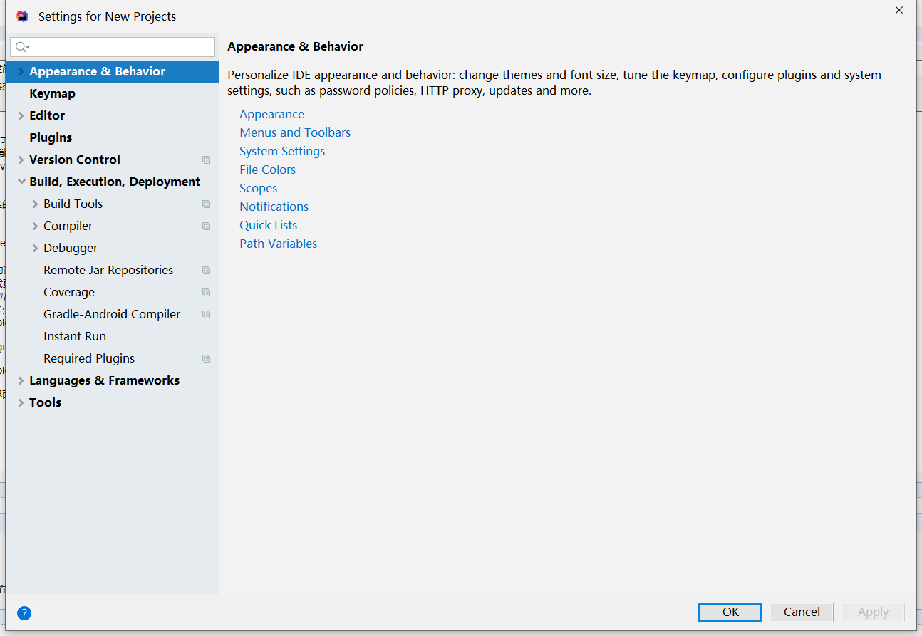Click project-level icon beside Required Plugins
The image size is (922, 636).
click(206, 359)
